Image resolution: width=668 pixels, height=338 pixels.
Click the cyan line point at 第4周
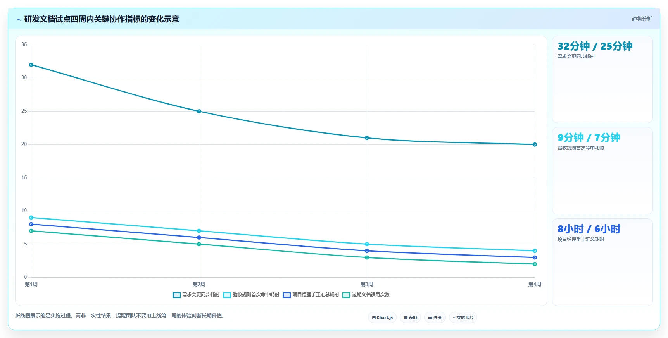[535, 251]
